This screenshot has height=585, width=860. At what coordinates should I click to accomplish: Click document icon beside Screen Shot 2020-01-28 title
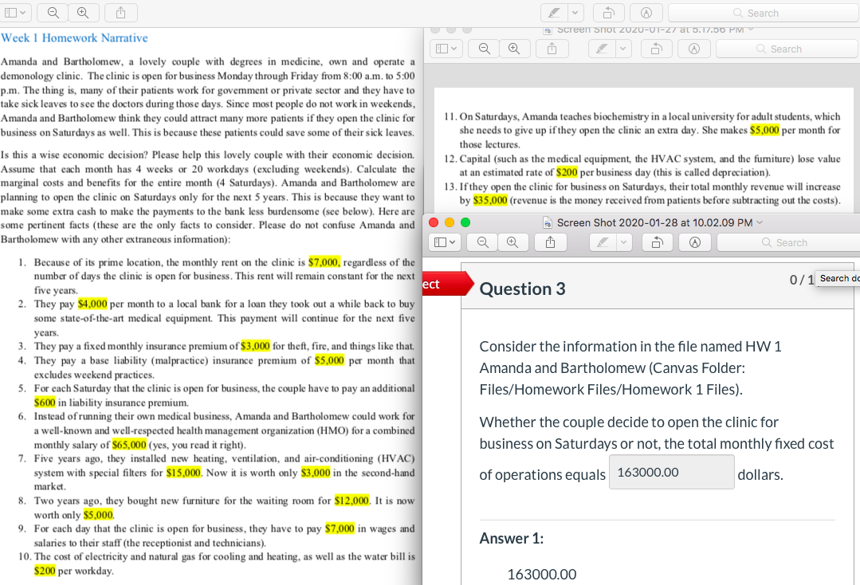[x=547, y=222]
